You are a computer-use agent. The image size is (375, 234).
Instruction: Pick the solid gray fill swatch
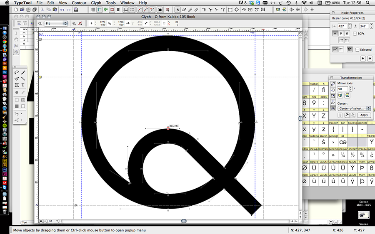(17, 106)
